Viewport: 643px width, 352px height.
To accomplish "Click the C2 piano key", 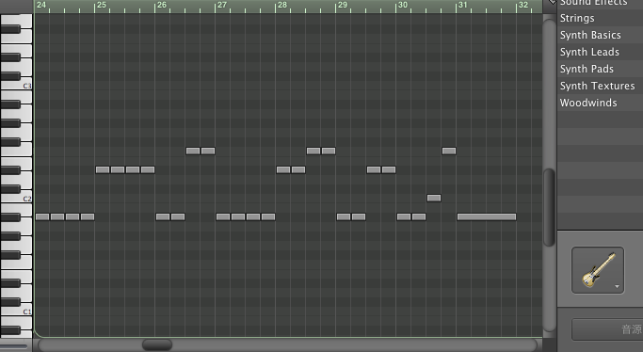I will [16, 199].
